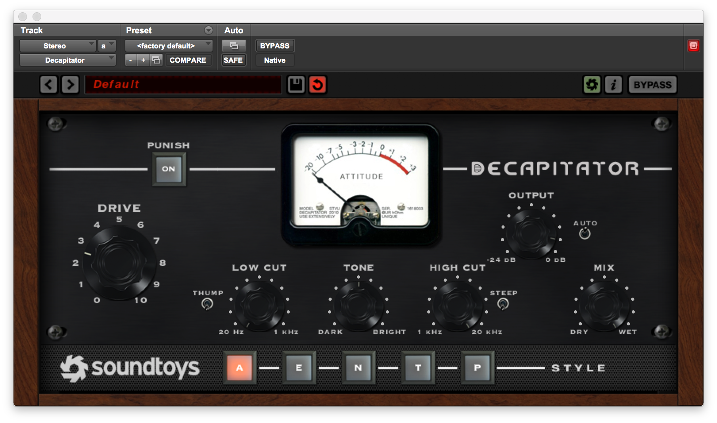Click the High Cut knob

pos(457,306)
